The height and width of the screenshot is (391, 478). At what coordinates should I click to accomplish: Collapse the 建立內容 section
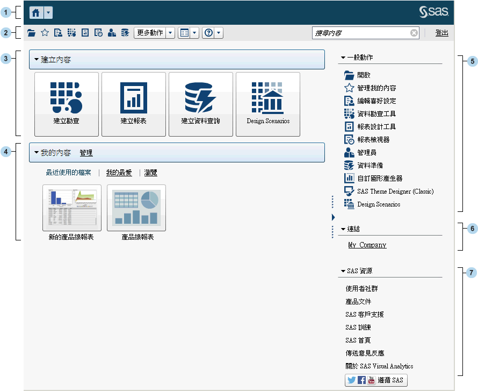[37, 60]
